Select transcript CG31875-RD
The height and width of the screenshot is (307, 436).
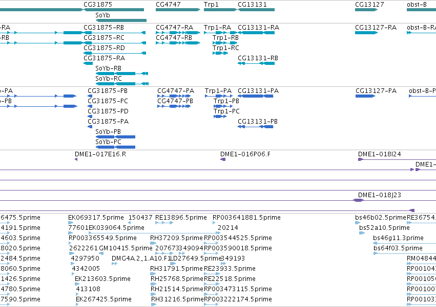pyautogui.click(x=115, y=53)
